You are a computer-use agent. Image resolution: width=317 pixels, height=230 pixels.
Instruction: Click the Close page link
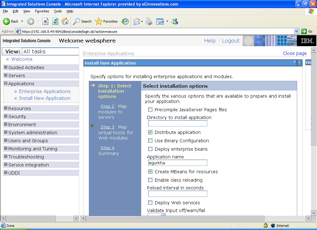(x=295, y=53)
